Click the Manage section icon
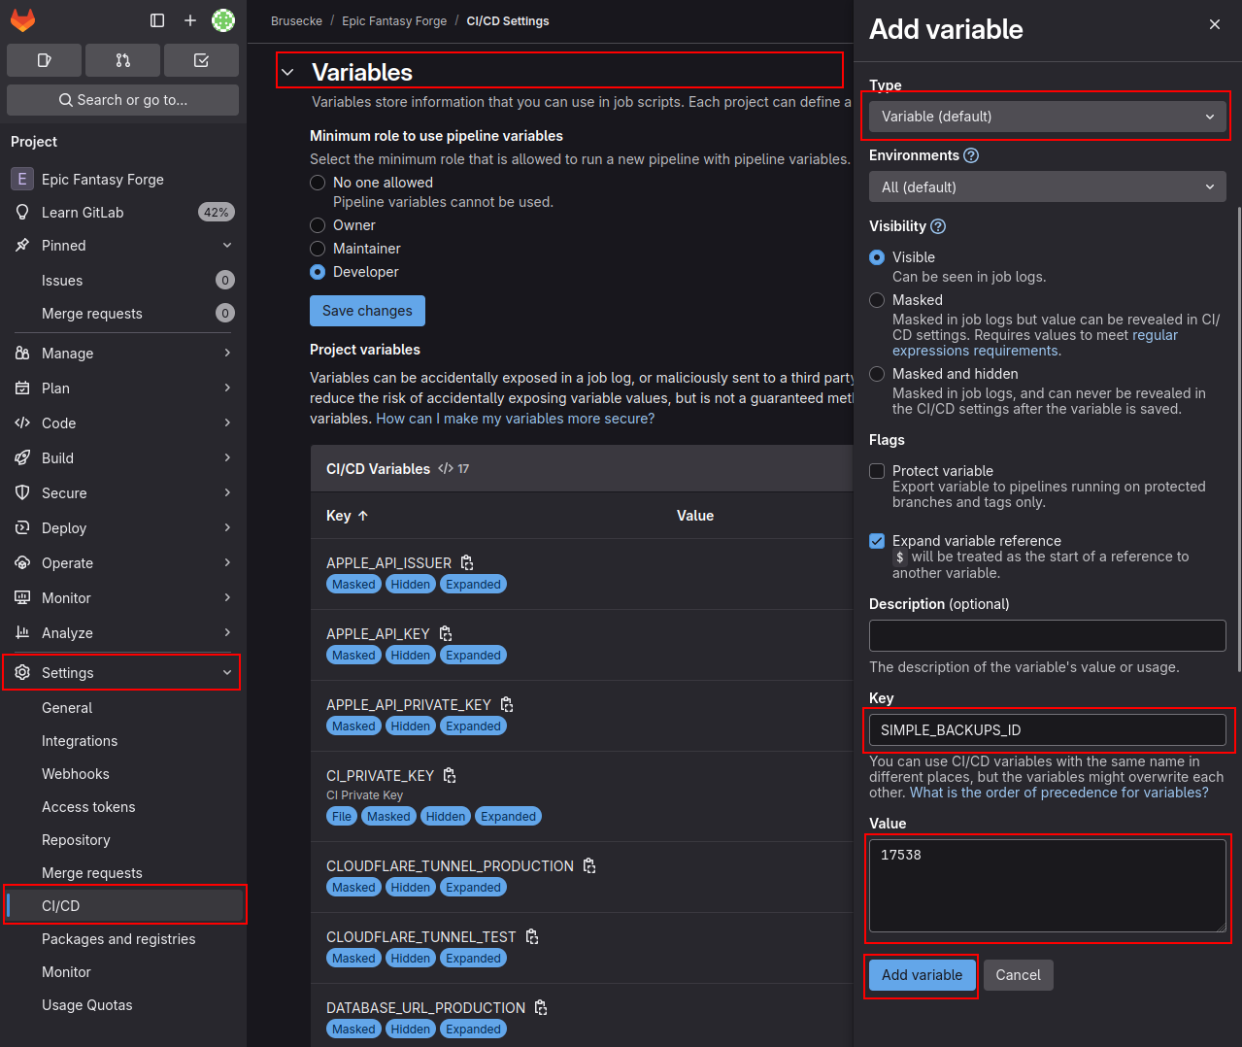1242x1047 pixels. 22,354
